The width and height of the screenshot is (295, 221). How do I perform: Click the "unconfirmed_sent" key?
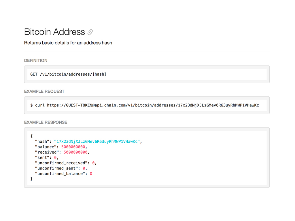tap(56, 168)
